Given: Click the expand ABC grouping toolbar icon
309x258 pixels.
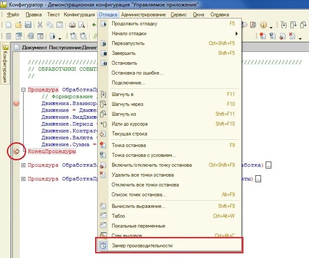Looking at the screenshot, I should 74,36.
